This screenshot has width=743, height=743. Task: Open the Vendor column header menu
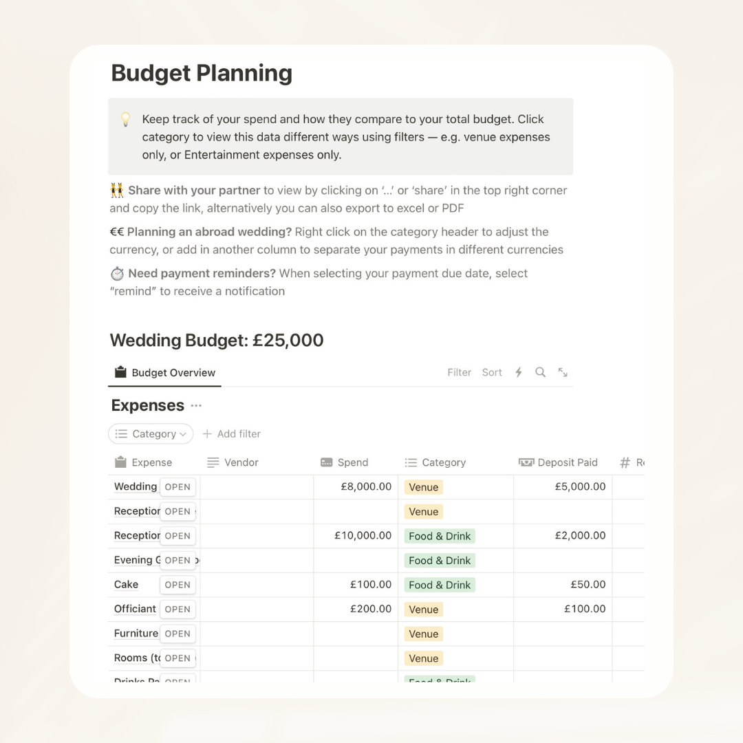241,462
